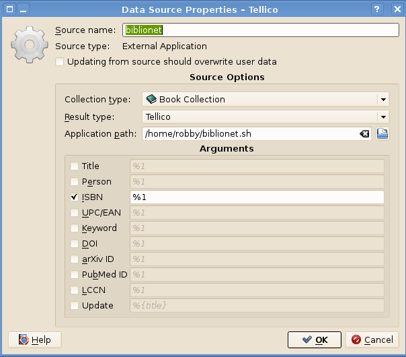
Task: Click the Application path text field
Action: point(256,134)
